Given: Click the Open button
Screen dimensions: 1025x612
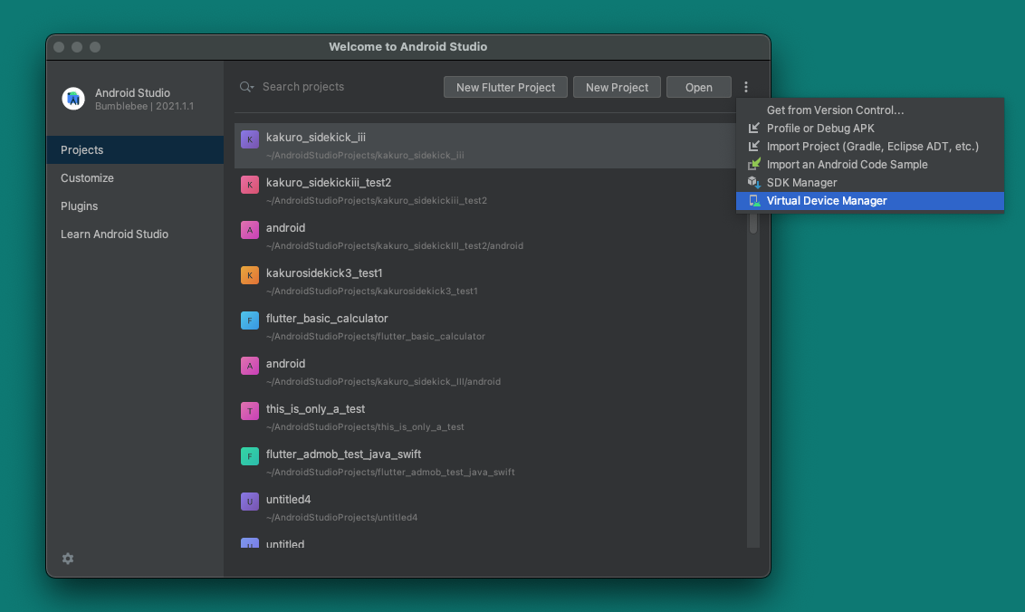Looking at the screenshot, I should [699, 87].
